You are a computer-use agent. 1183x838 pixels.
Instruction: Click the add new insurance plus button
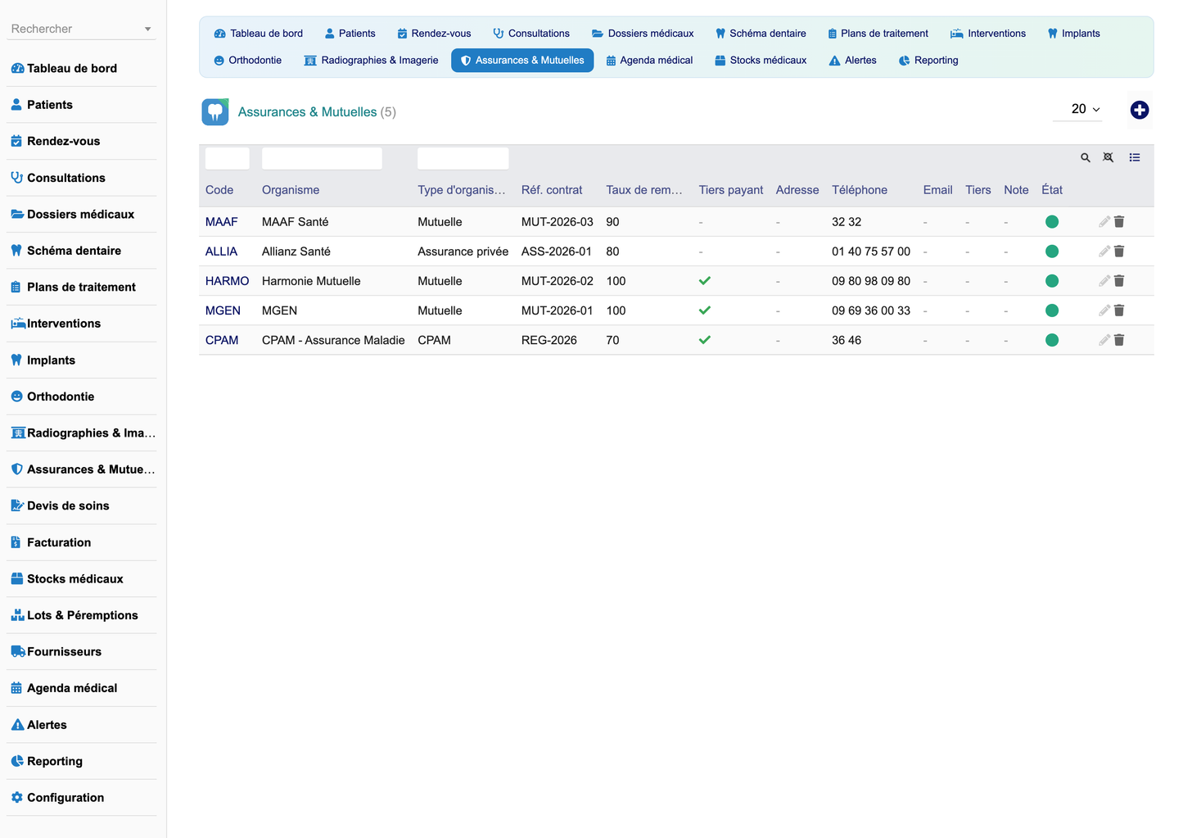click(1139, 110)
